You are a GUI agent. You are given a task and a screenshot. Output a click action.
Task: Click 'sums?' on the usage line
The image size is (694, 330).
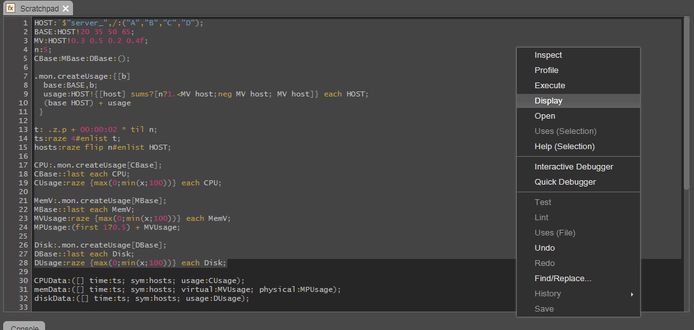pyautogui.click(x=142, y=94)
